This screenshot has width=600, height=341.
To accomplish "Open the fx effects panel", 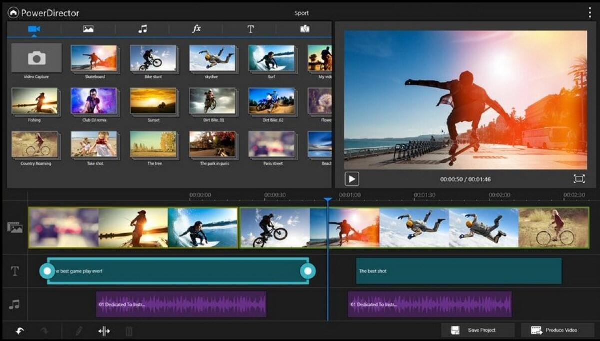I will pos(196,29).
